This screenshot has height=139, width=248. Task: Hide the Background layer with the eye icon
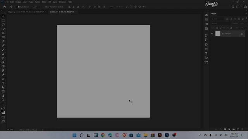click(x=212, y=34)
